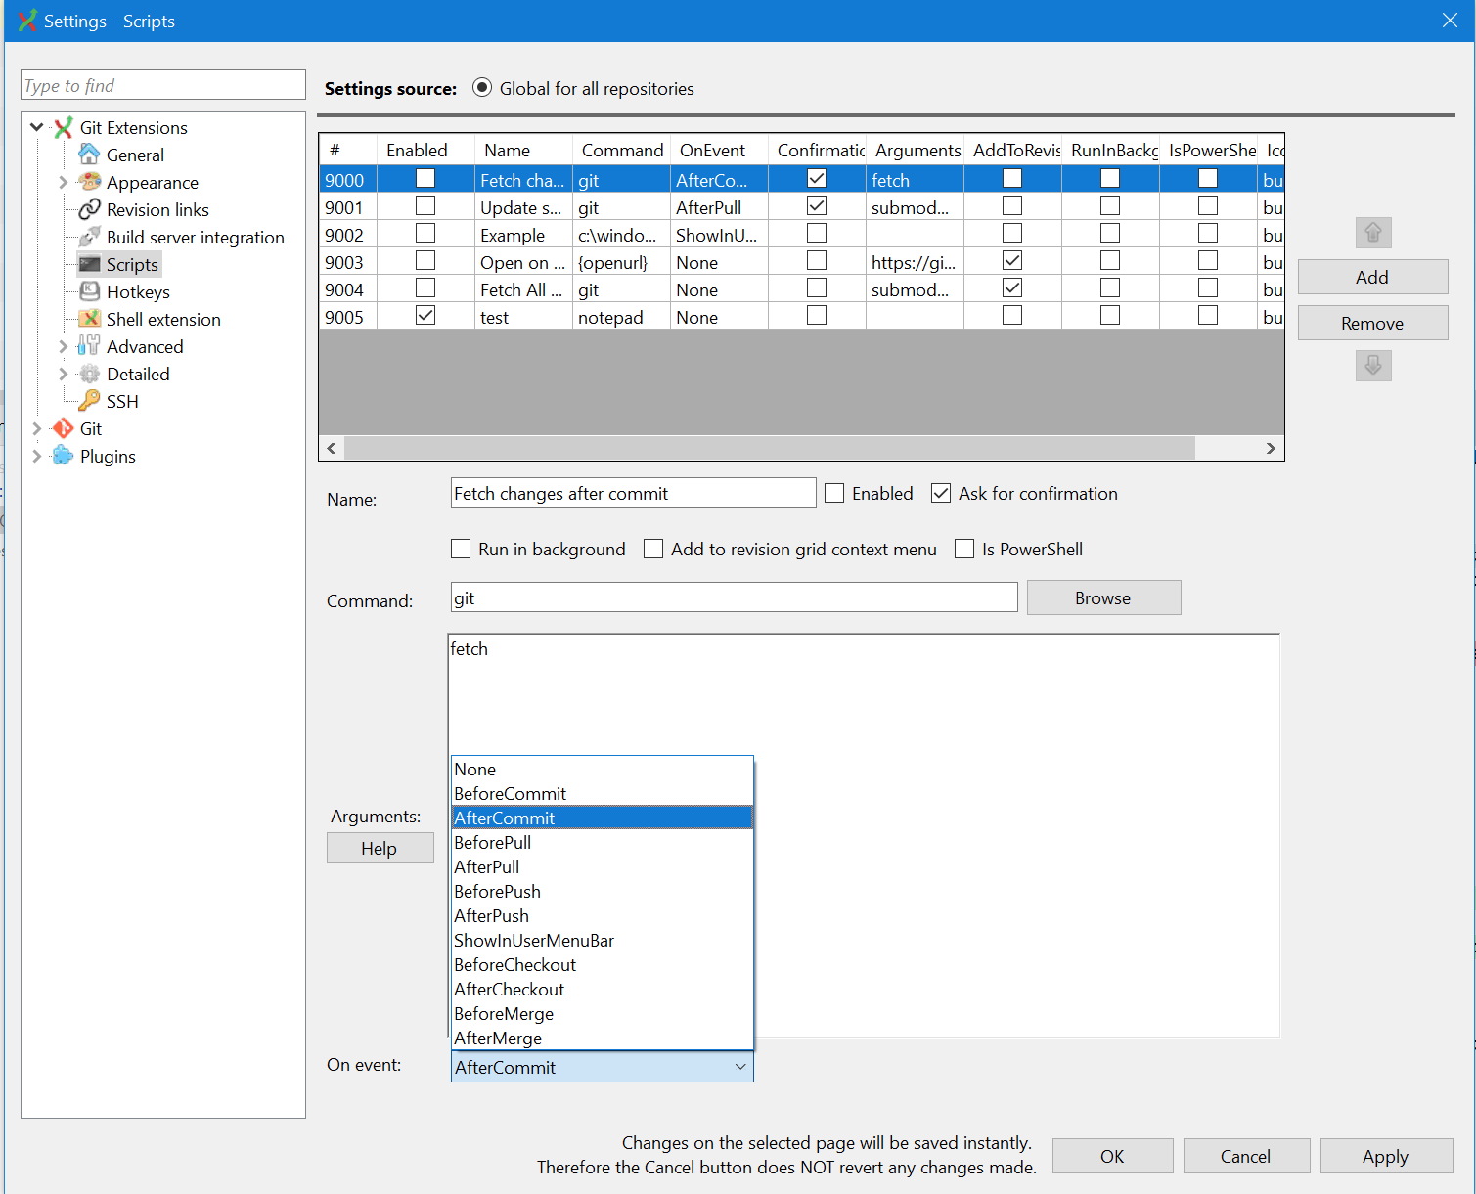
Task: Click the Revision links icon
Action: click(89, 209)
